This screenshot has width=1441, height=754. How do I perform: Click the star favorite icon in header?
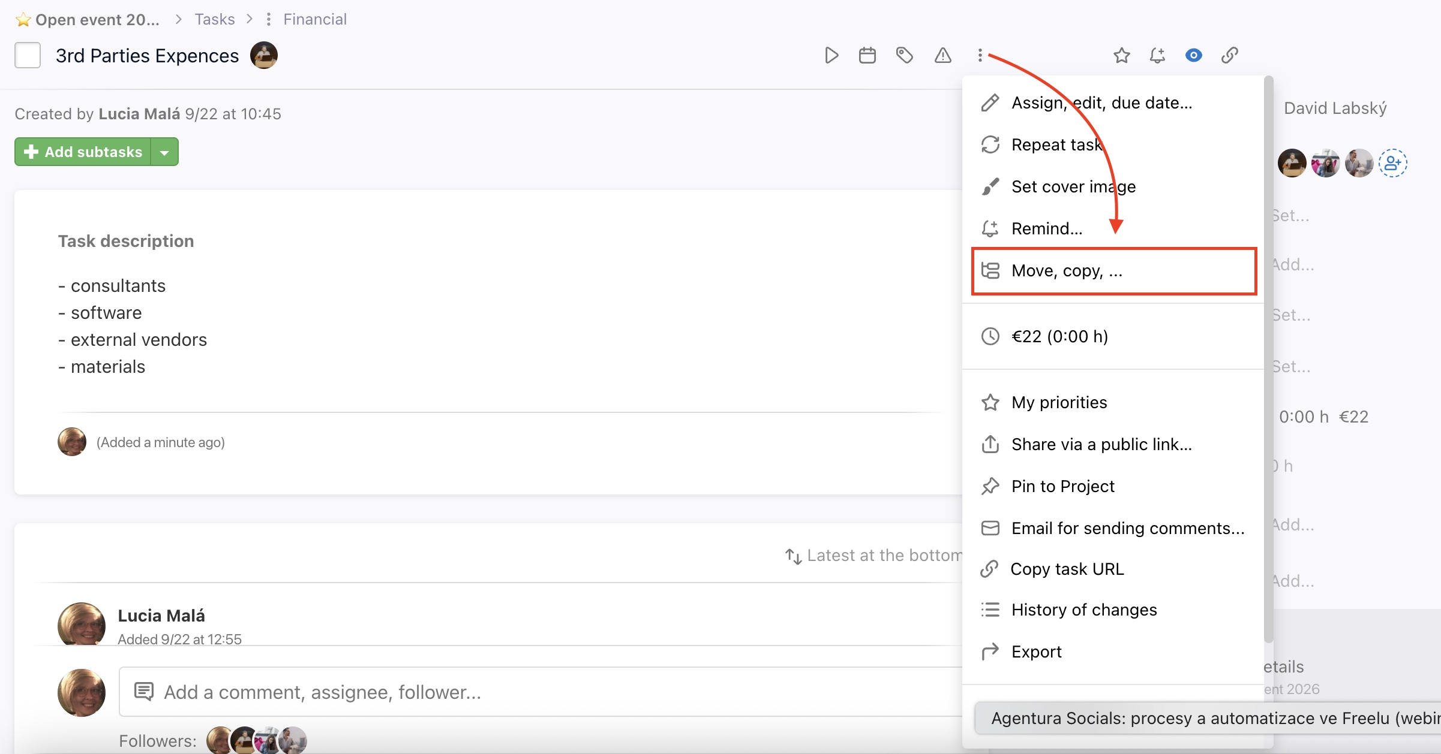point(1121,56)
